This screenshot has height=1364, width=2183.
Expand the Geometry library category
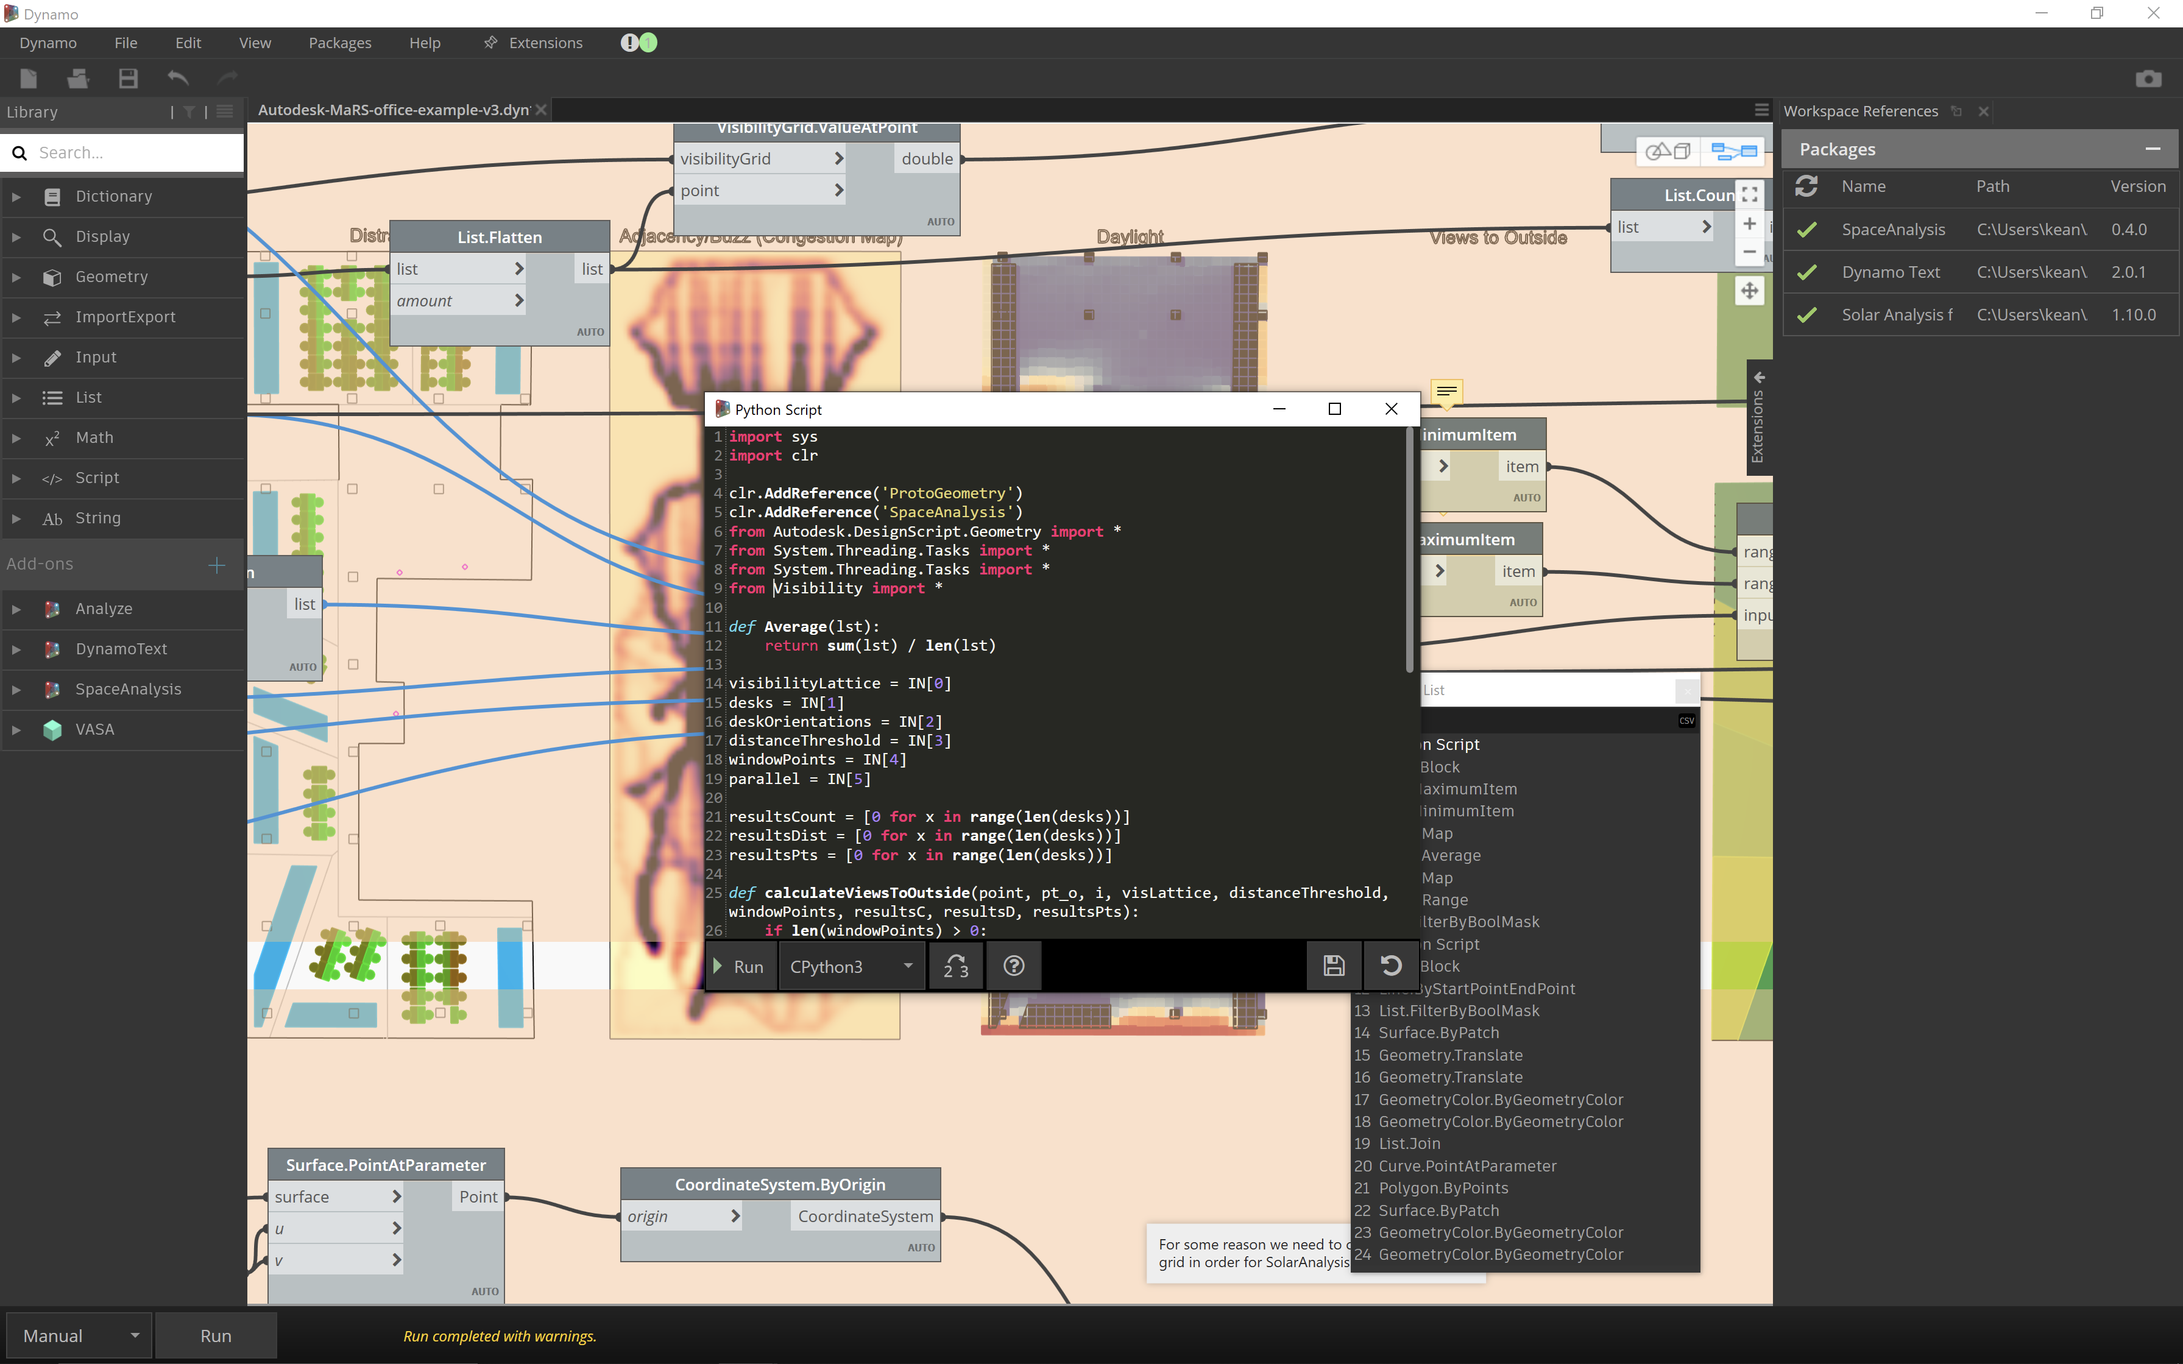tap(111, 277)
